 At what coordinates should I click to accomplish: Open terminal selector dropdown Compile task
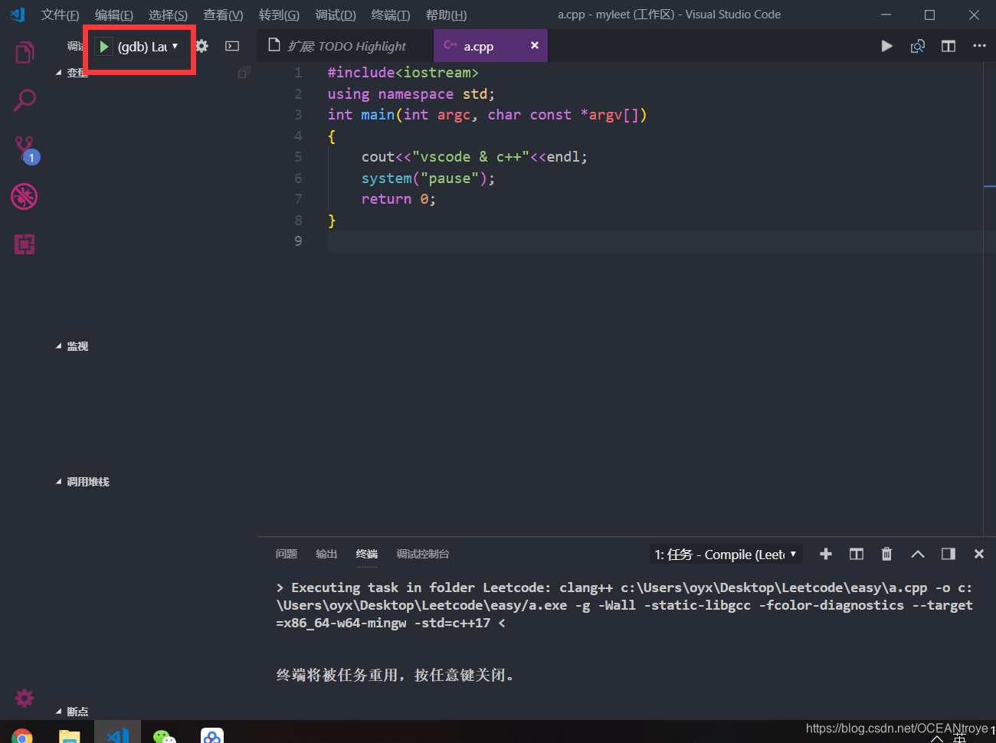[726, 554]
